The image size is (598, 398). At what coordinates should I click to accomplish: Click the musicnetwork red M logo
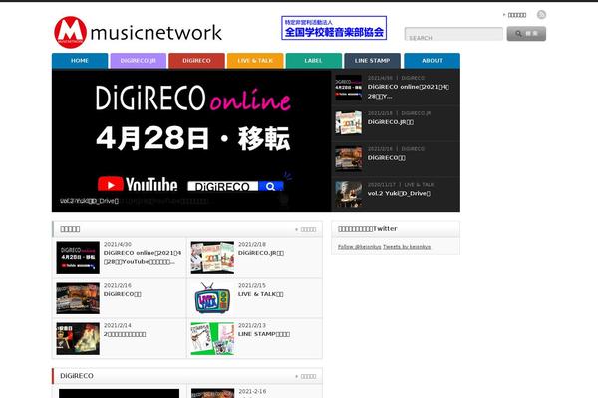70,33
